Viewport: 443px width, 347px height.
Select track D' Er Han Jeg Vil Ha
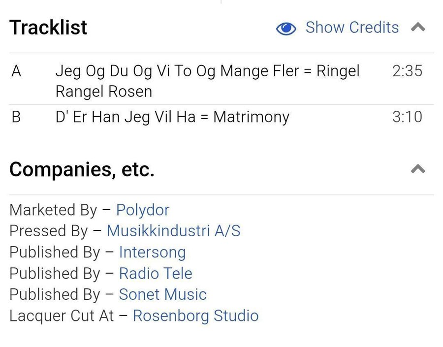tap(172, 118)
